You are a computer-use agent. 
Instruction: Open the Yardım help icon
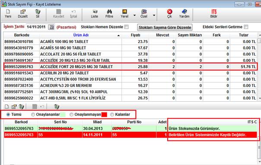[x=184, y=12]
